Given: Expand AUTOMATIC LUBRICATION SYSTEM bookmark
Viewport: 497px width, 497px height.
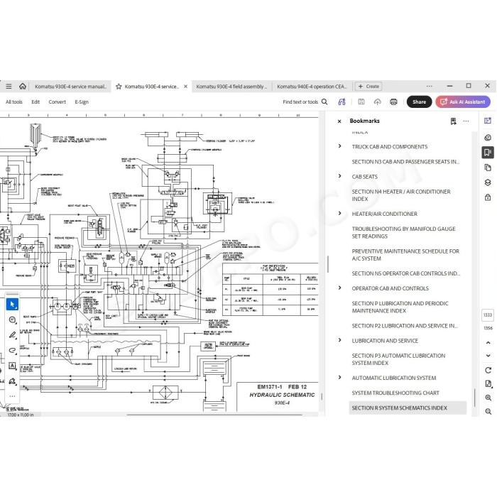Looking at the screenshot, I should [340, 377].
